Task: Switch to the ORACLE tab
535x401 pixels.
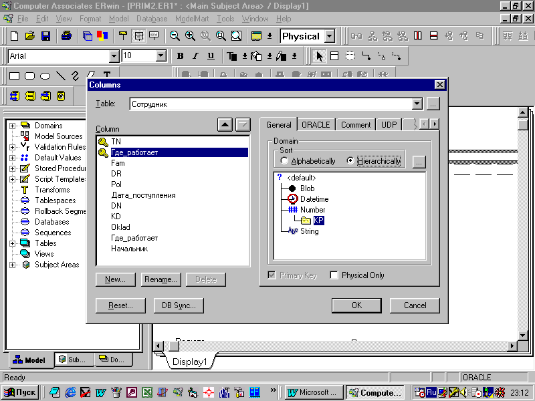Action: [x=316, y=125]
